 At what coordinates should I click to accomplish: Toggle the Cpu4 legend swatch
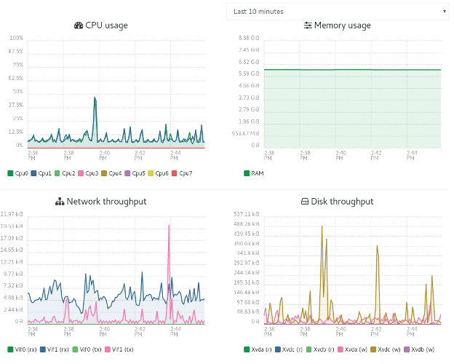[104, 173]
